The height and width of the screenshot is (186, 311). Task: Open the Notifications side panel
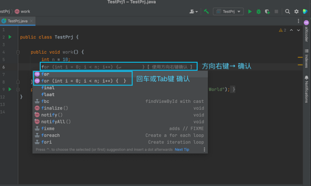[x=306, y=89]
